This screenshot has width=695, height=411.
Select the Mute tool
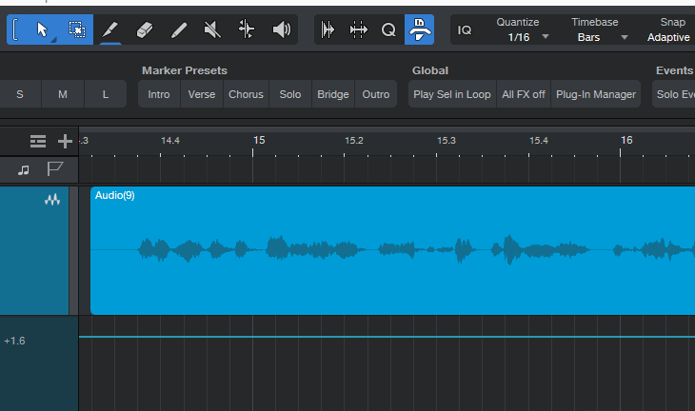[x=212, y=29]
